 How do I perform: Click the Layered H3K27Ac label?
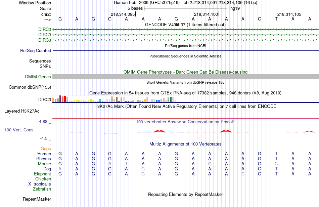point(22,111)
